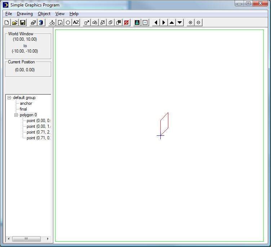Image resolution: width=271 pixels, height=247 pixels.
Task: Click the red crossed-out box icon
Action: point(126,22)
